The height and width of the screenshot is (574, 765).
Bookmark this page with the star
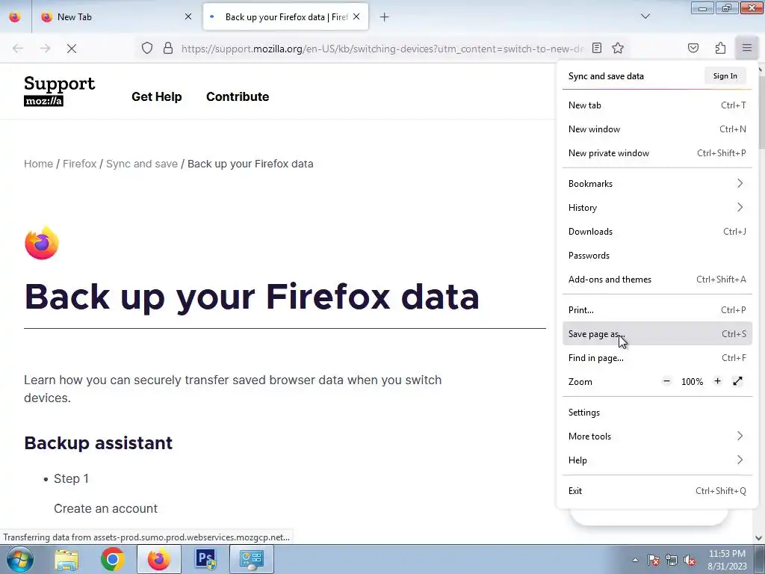pos(618,48)
